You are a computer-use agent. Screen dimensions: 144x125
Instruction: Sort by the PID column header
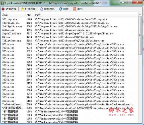[x=30, y=15]
